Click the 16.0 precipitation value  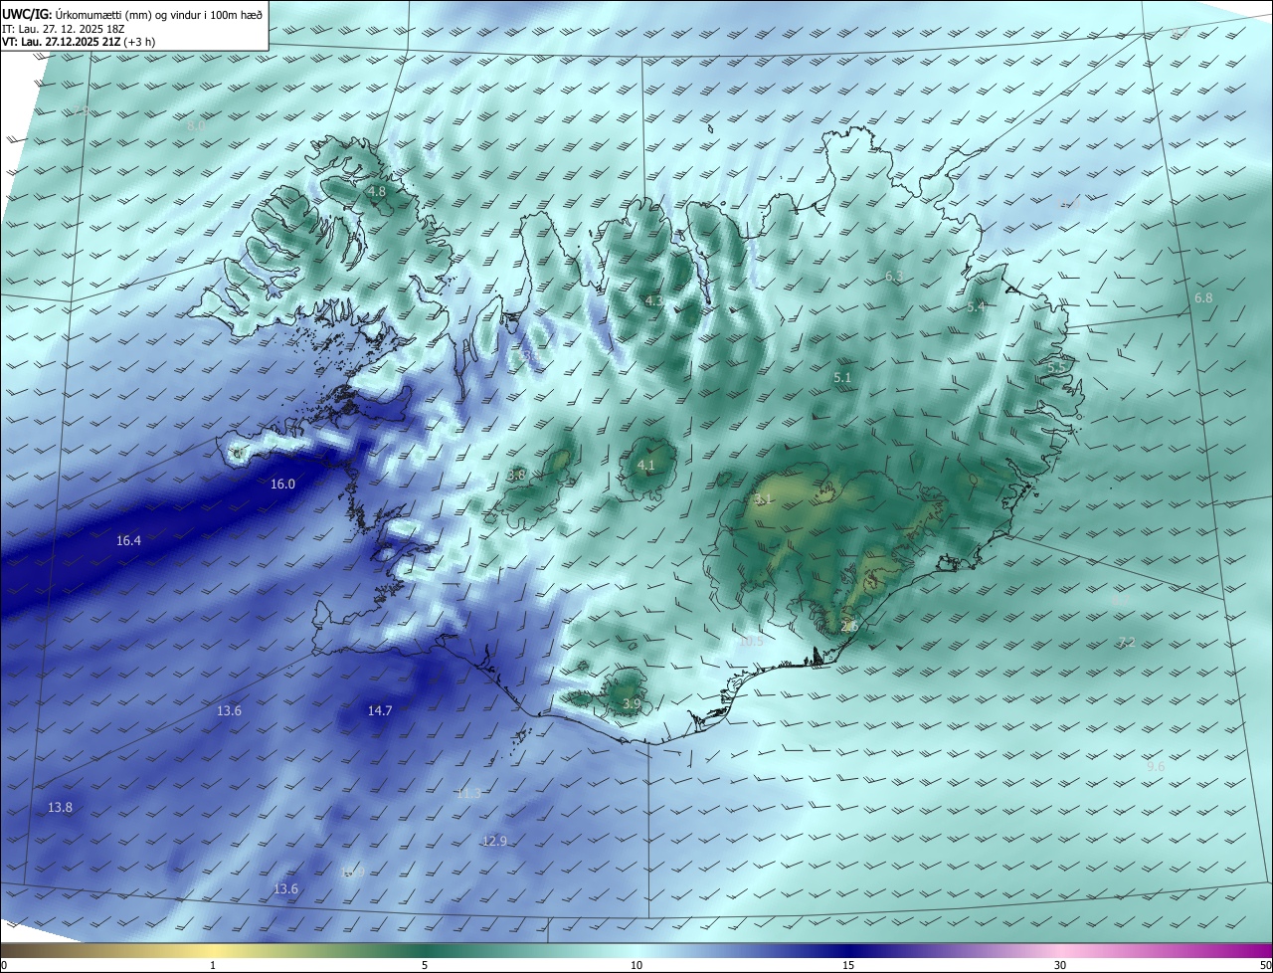282,485
